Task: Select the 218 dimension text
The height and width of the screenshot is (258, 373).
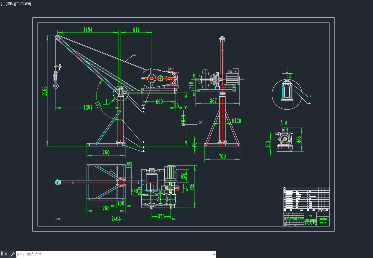Action: pyautogui.click(x=191, y=85)
